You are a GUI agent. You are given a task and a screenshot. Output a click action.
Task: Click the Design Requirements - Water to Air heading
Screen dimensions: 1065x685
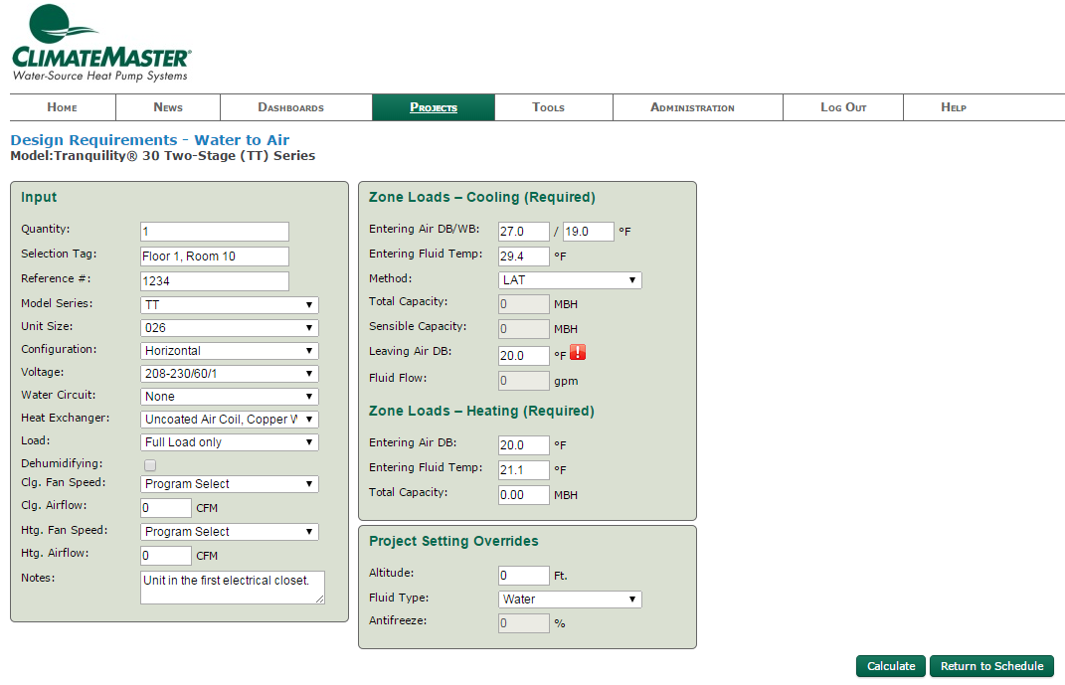[149, 140]
